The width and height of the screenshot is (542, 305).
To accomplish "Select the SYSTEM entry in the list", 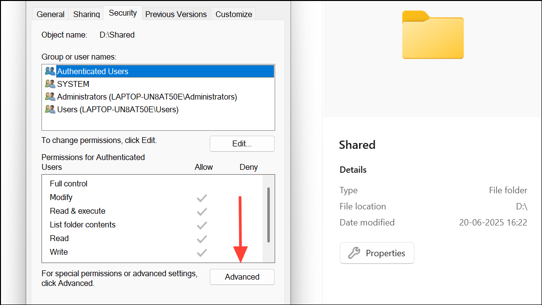I will point(73,84).
